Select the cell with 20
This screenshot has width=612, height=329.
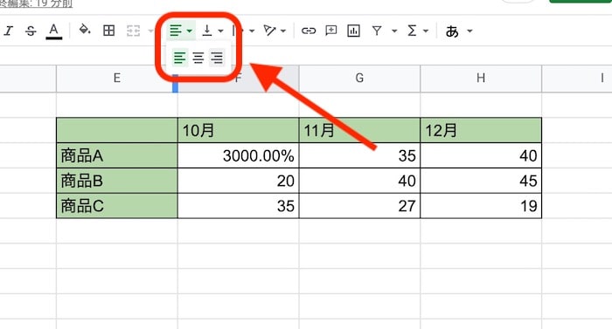pos(238,181)
